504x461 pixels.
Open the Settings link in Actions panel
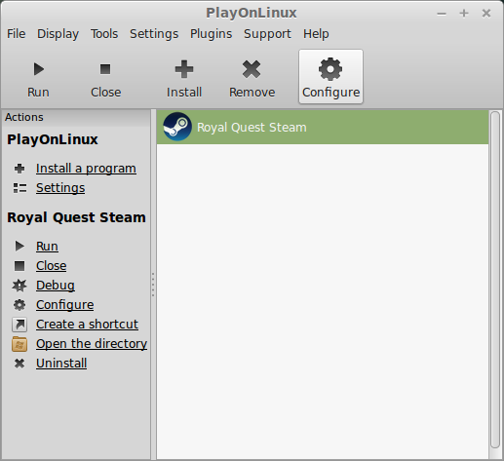60,188
